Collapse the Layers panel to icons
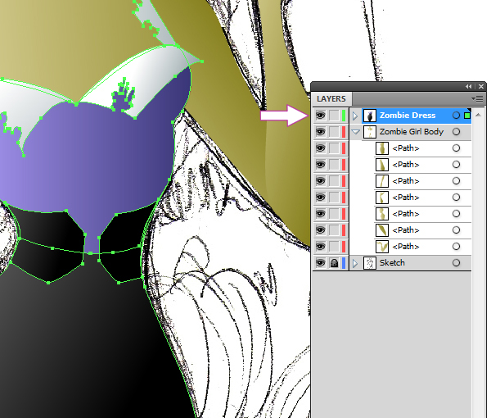Image resolution: width=491 pixels, height=418 pixels. [x=468, y=86]
